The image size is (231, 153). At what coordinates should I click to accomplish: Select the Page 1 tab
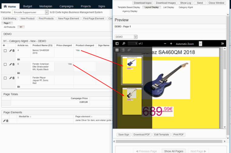point(7,23)
